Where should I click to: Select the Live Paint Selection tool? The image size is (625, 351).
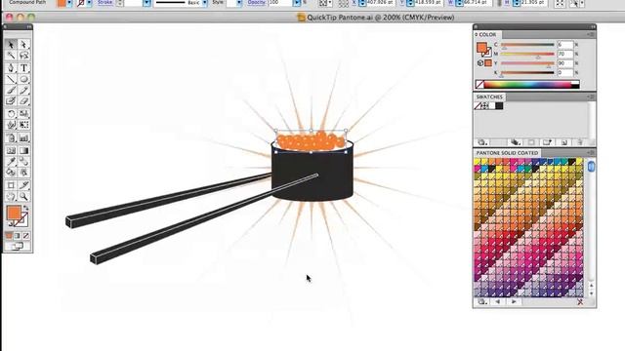23,173
